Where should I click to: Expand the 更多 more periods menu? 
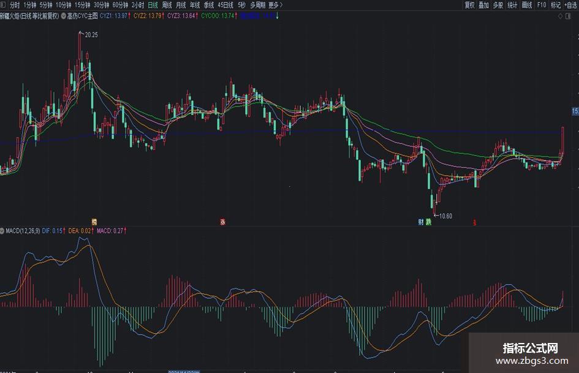tap(276, 5)
